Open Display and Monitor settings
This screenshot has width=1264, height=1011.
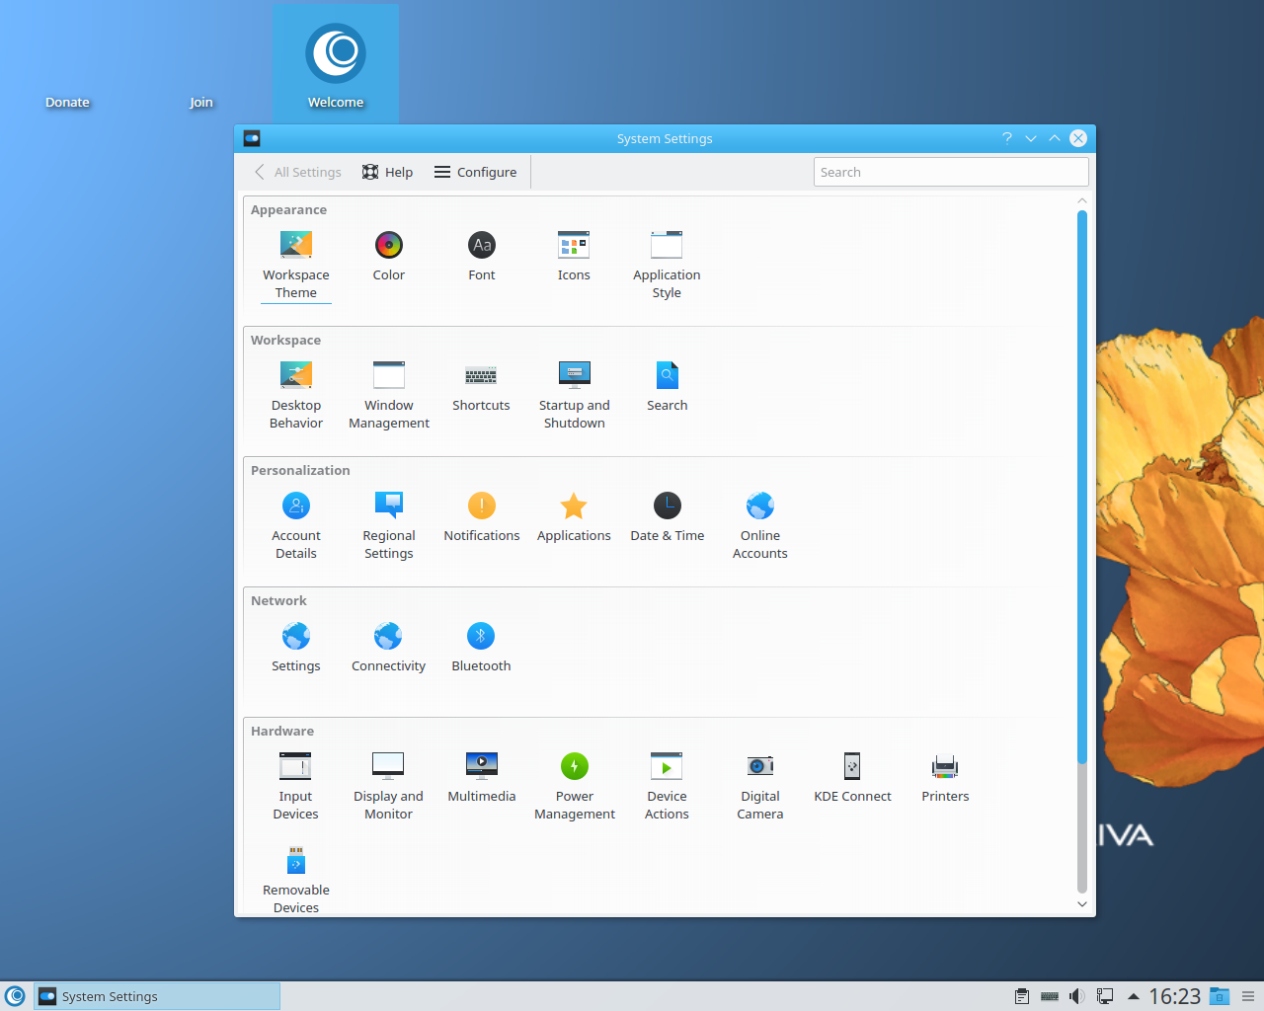tap(388, 786)
